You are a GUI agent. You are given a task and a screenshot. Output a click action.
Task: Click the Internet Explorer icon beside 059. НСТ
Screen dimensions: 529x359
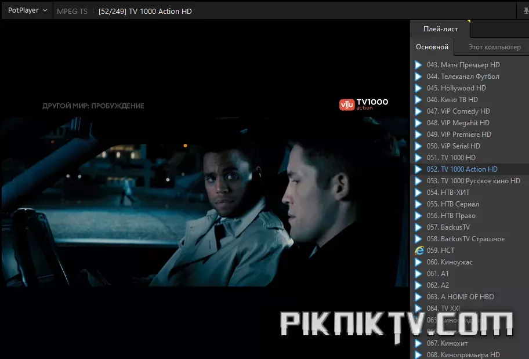pyautogui.click(x=419, y=251)
